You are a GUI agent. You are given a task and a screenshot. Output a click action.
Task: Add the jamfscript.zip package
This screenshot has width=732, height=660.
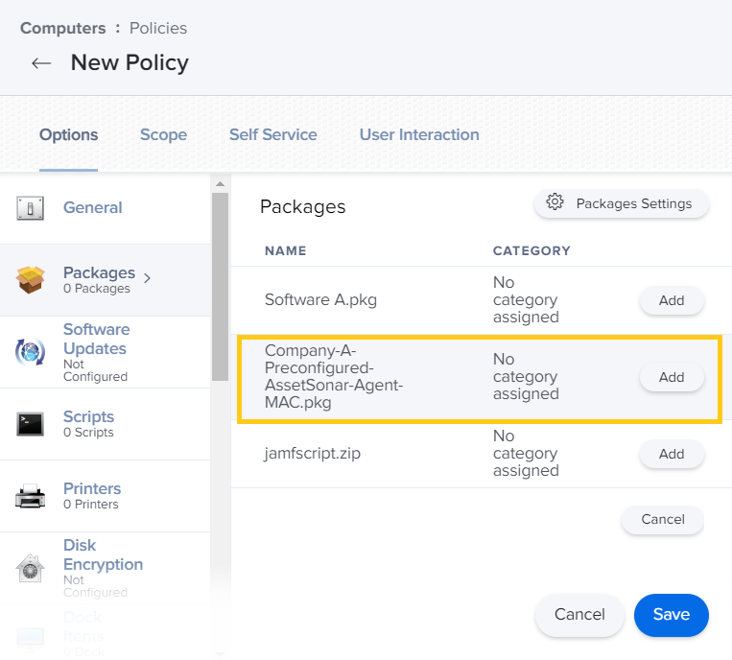[672, 454]
